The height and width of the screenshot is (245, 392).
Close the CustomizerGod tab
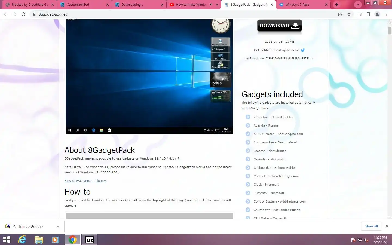(x=108, y=5)
